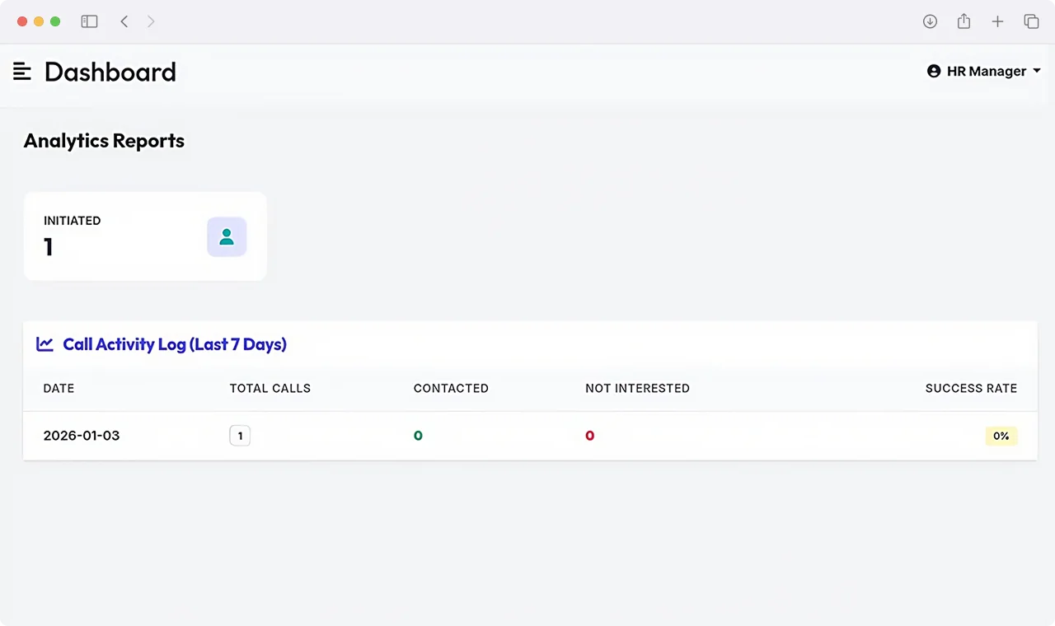The height and width of the screenshot is (626, 1055).
Task: Open the browser downloads icon
Action: point(930,21)
